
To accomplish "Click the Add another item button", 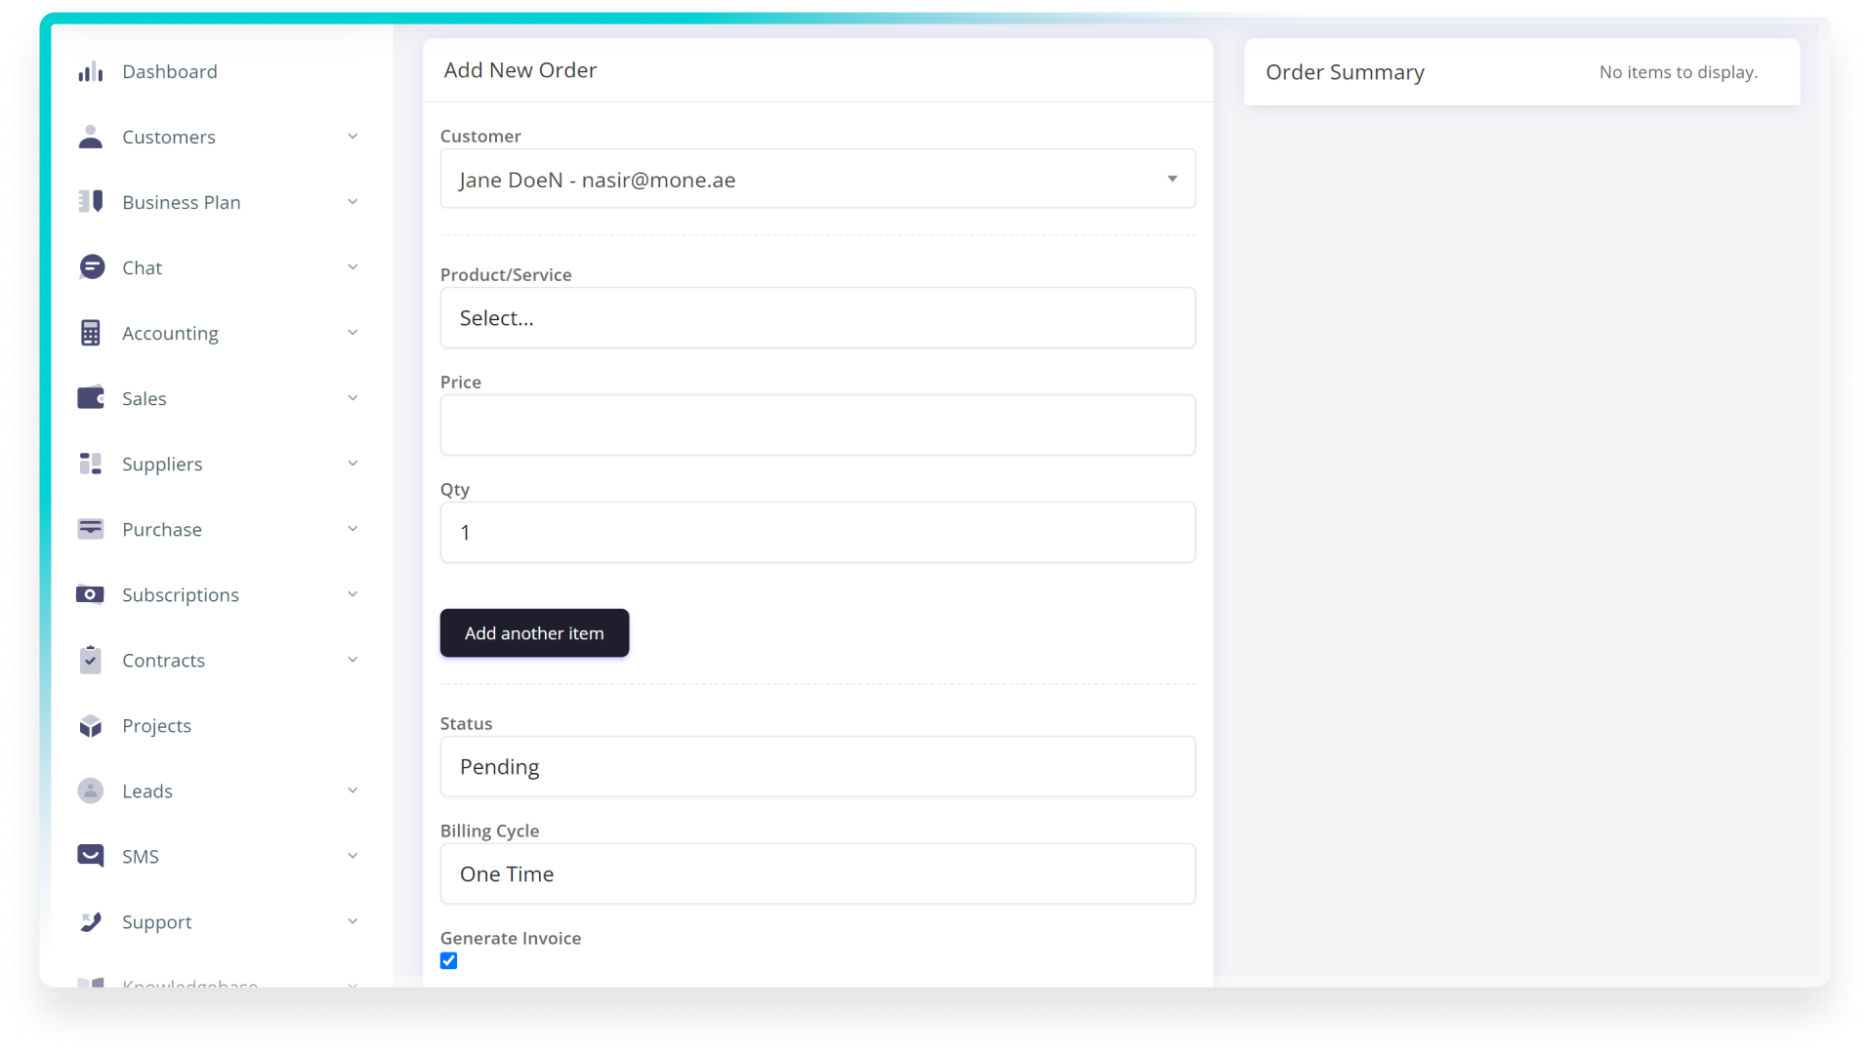I will pos(534,633).
